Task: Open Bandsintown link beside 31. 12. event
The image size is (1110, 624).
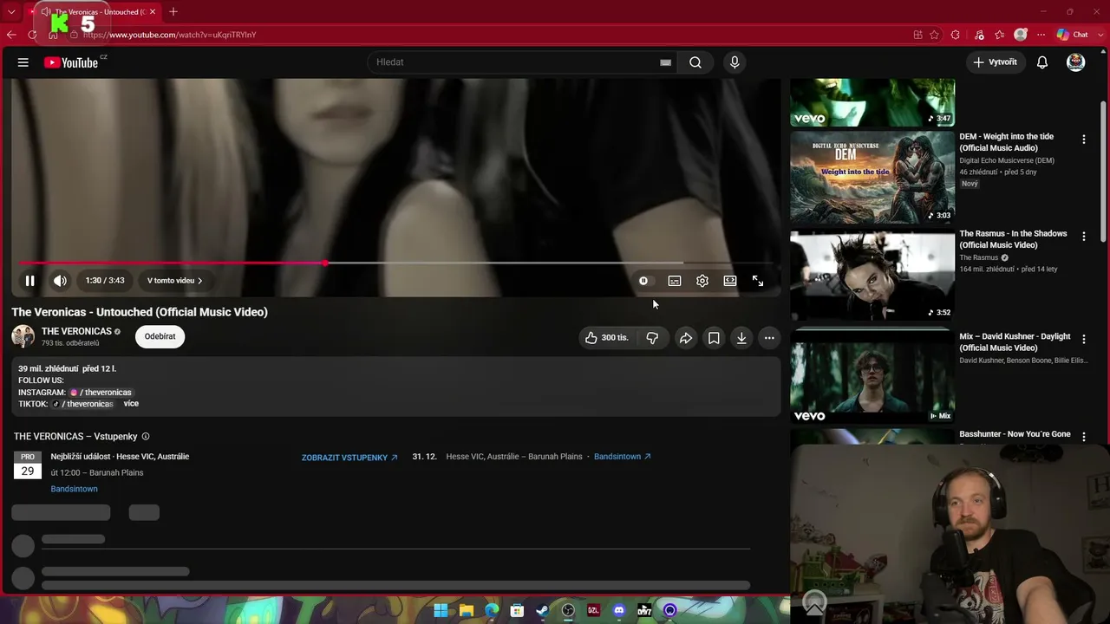Action: tap(622, 457)
